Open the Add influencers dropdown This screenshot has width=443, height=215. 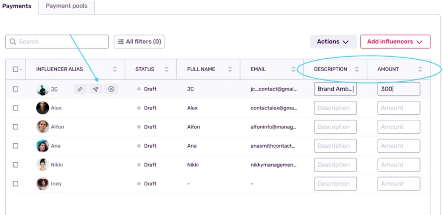point(395,41)
